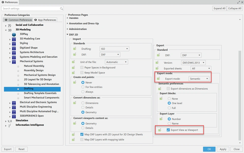Image resolution: width=244 pixels, height=153 pixels.
Task: Click in the Search settings field
Action: (30, 9)
